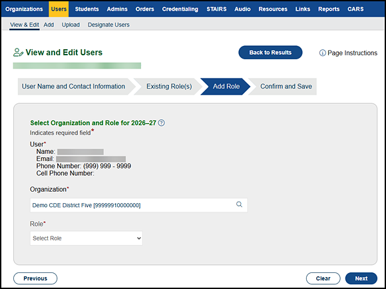Open the Reports menu
This screenshot has height=289, width=386.
329,9
